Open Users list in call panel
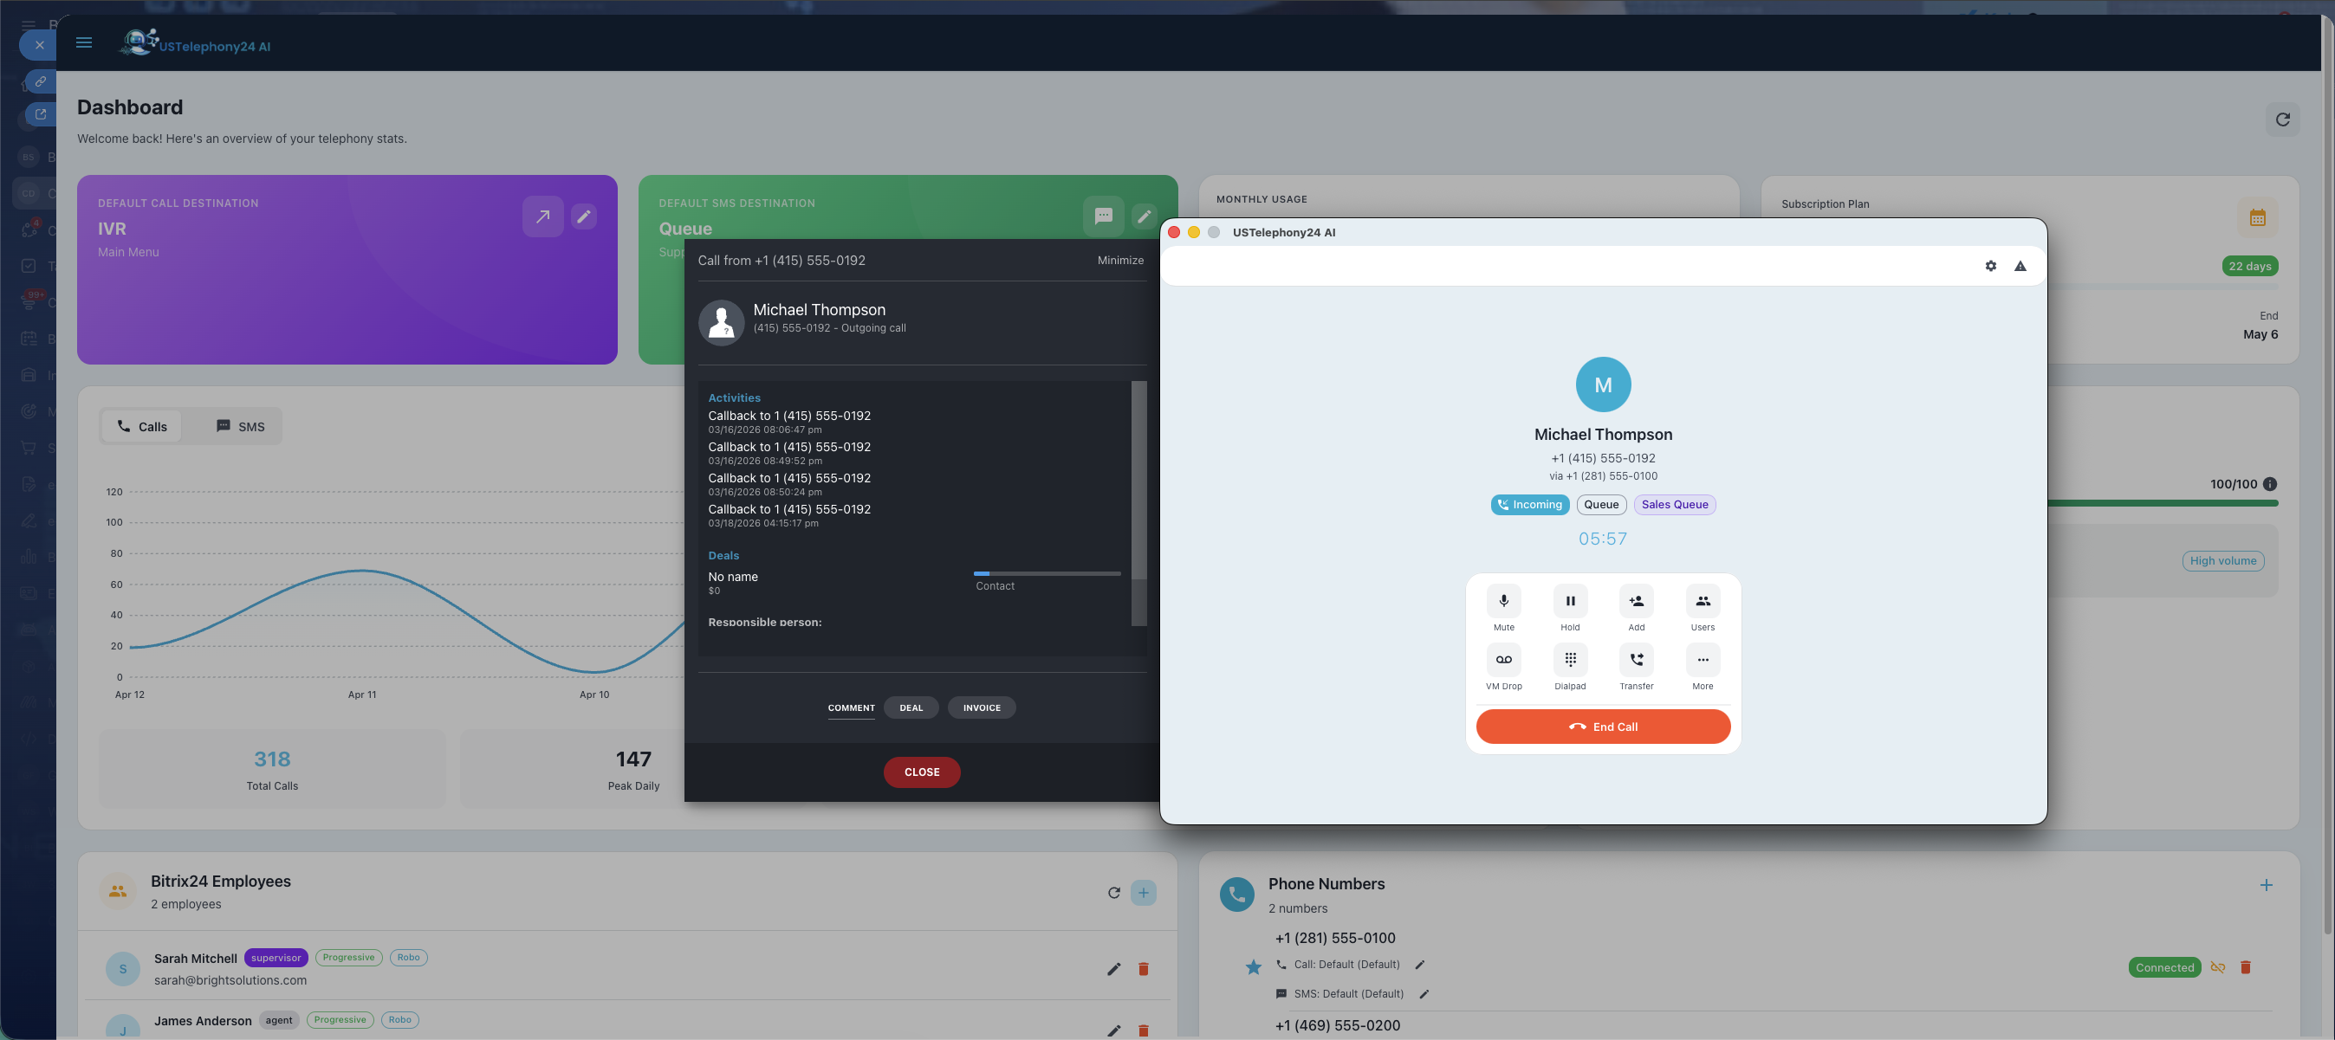The width and height of the screenshot is (2335, 1040). [1702, 602]
